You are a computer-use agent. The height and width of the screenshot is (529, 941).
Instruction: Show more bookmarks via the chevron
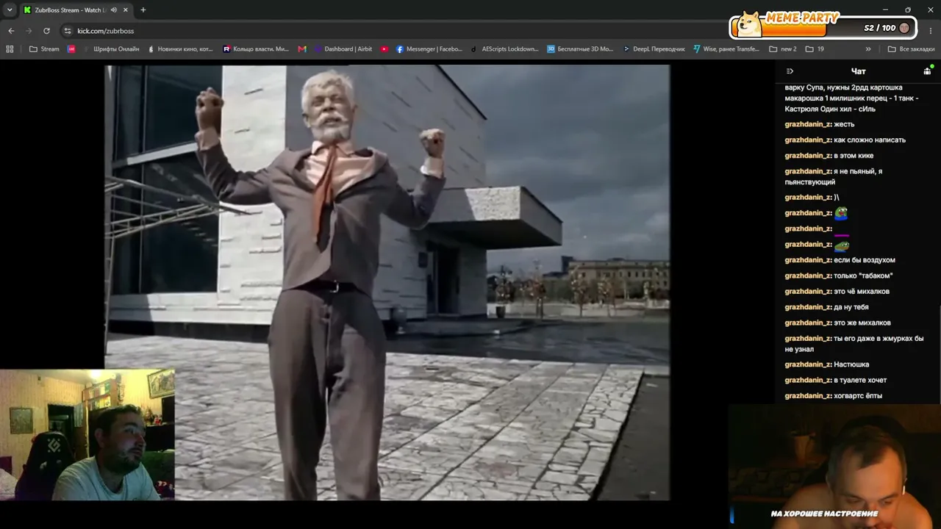coord(868,49)
